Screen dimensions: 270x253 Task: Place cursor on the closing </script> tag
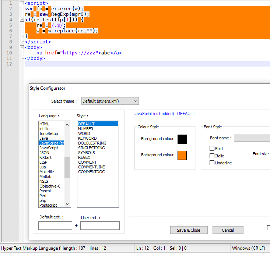[x=38, y=42]
